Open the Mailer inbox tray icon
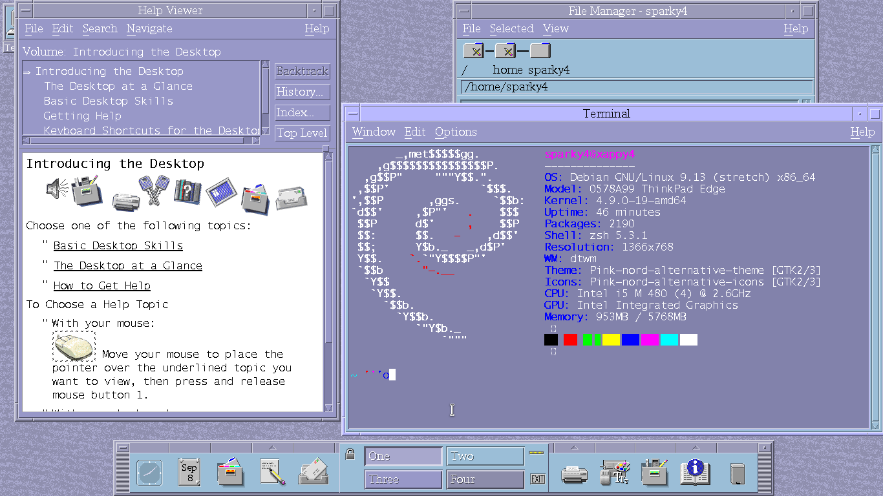This screenshot has width=883, height=496. [314, 473]
